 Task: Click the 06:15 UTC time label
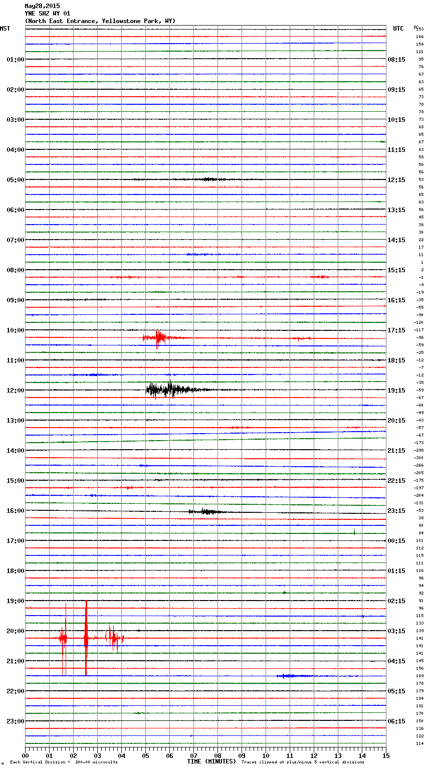pyautogui.click(x=396, y=721)
